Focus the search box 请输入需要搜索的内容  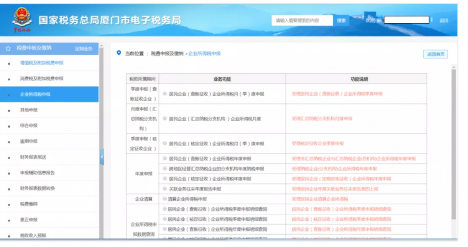point(302,21)
